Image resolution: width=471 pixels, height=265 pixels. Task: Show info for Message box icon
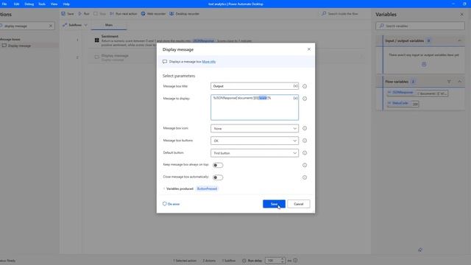tap(305, 128)
